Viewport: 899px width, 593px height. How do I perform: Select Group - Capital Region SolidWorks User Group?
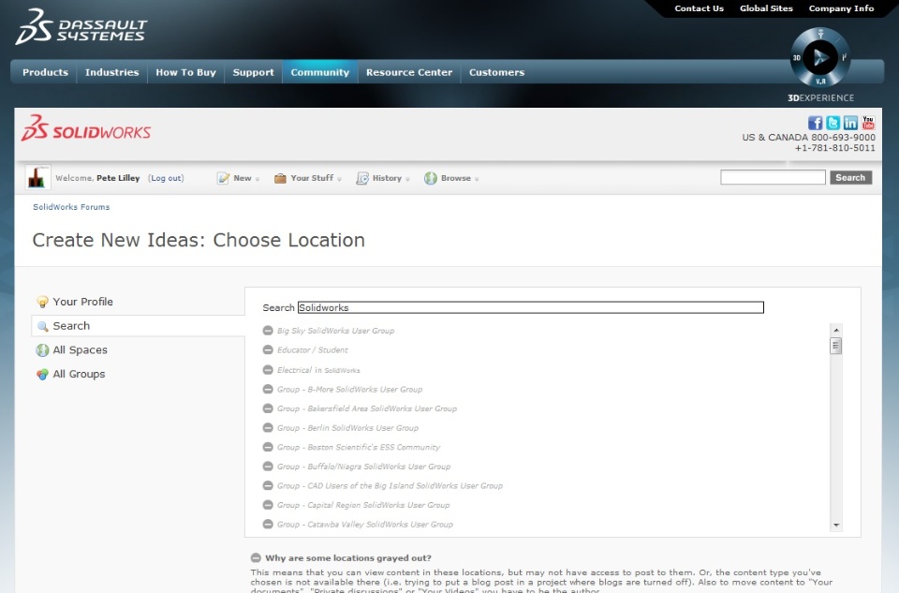(x=363, y=505)
